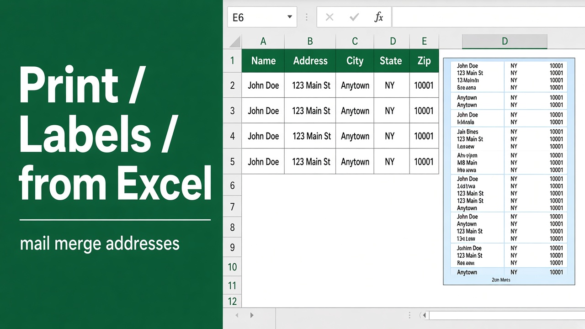Click the Enter checkmark icon in formula bar
The width and height of the screenshot is (585, 329).
click(x=354, y=17)
